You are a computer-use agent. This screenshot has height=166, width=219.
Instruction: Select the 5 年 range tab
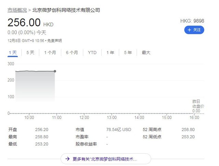(x=128, y=53)
